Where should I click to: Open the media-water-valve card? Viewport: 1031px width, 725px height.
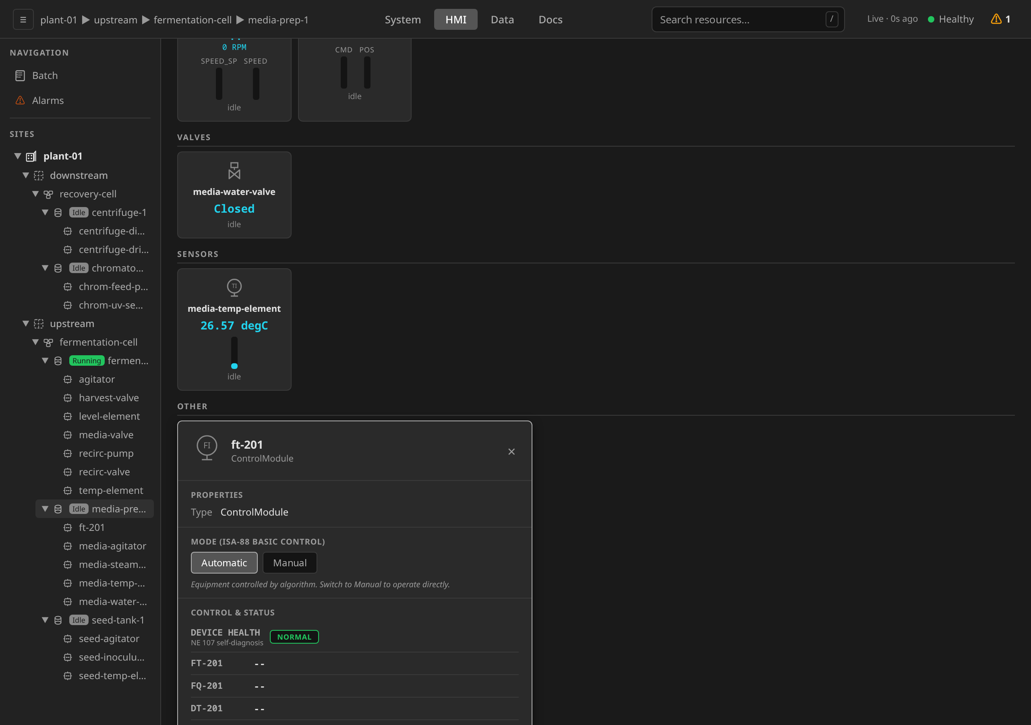234,195
